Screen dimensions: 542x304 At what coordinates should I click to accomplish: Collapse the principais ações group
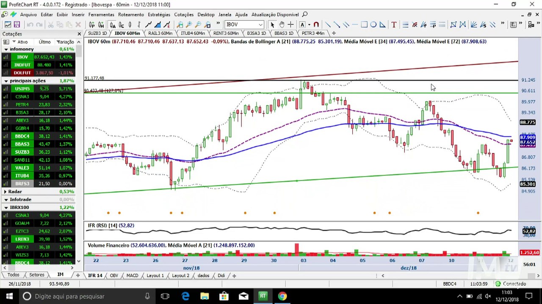pyautogui.click(x=6, y=81)
